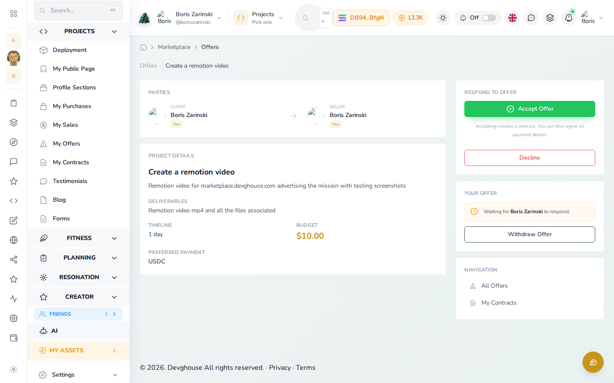Expand the Settings menu chevron

coord(115,375)
